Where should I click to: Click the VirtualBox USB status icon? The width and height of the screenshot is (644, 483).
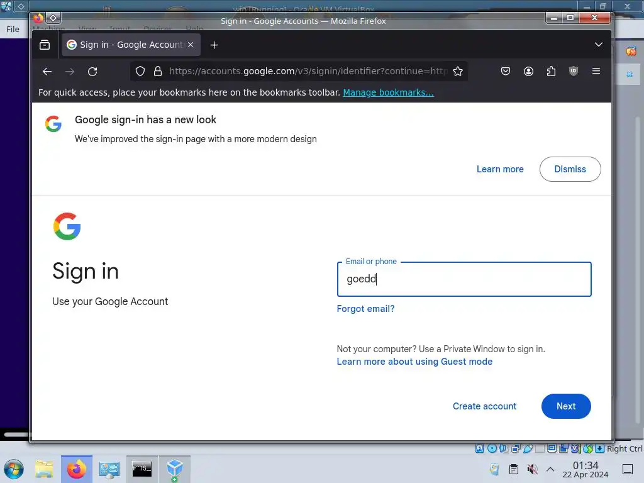[528, 448]
